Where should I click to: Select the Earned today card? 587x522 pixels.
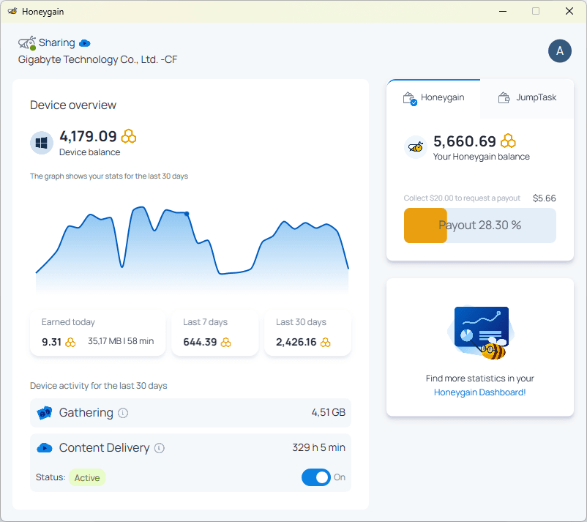point(97,333)
